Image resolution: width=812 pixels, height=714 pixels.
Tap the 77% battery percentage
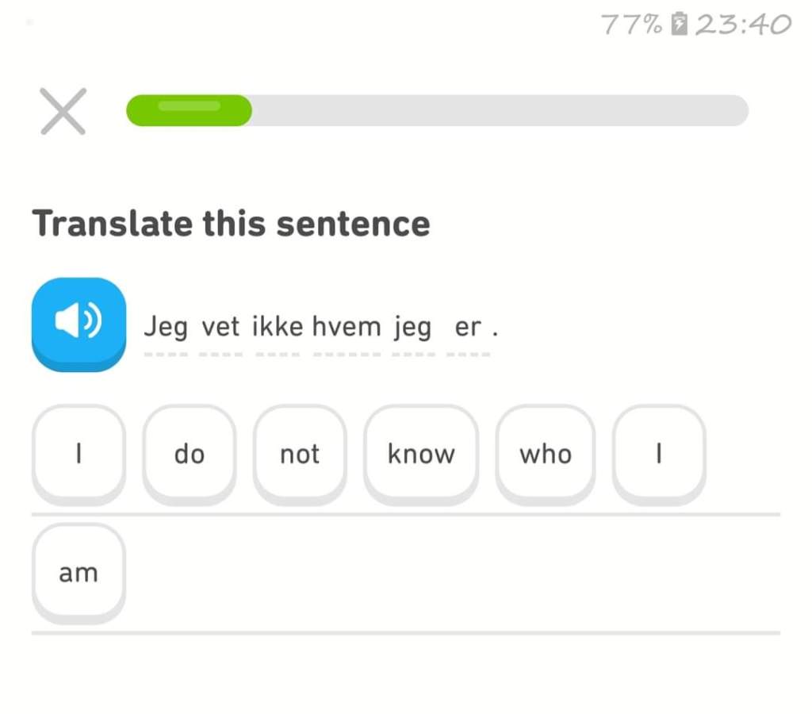[x=630, y=25]
